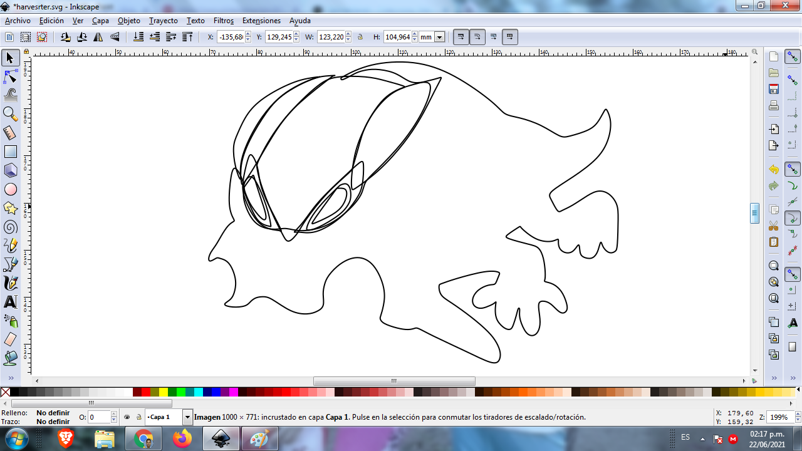
Task: Select the Bezier pen tool
Action: coord(10,264)
